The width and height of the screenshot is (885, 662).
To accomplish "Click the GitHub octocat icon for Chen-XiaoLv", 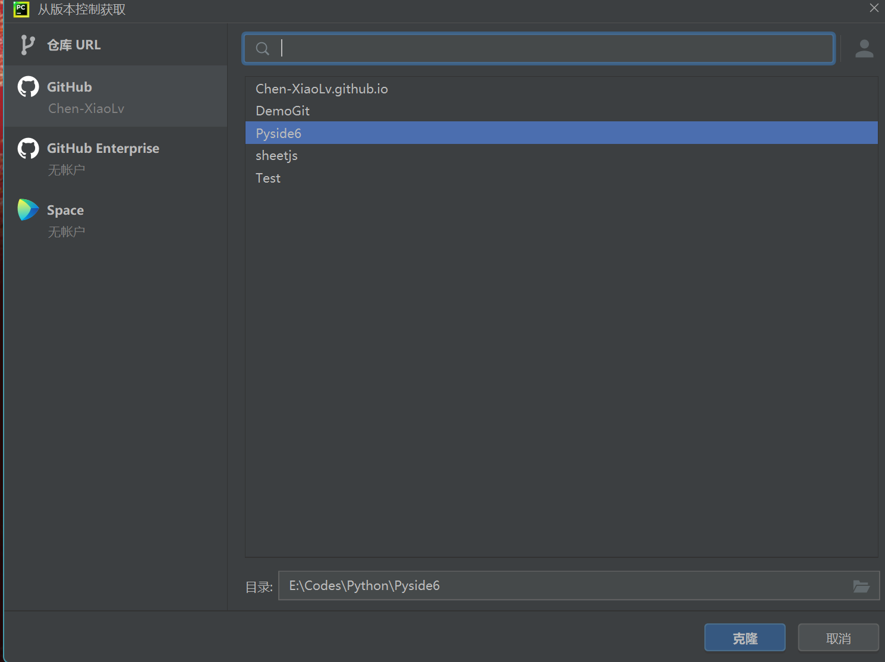I will point(28,87).
